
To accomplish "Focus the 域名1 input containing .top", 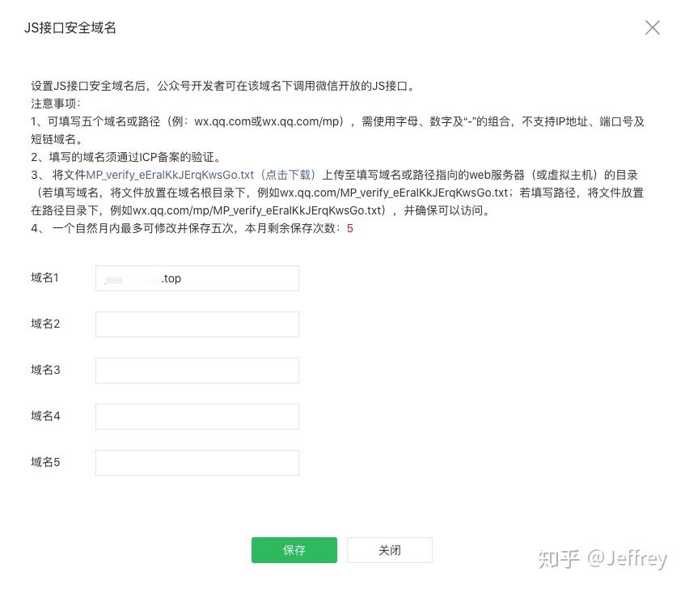I will pos(197,278).
